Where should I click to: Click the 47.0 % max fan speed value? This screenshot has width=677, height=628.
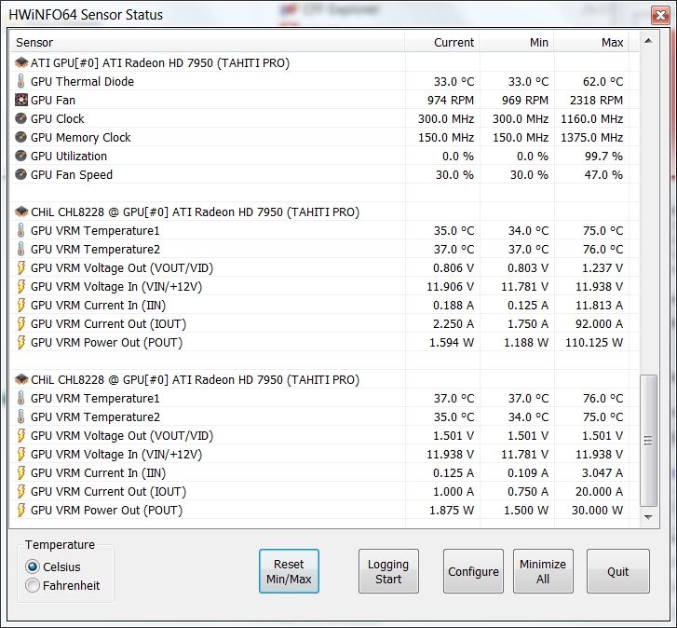(x=603, y=174)
